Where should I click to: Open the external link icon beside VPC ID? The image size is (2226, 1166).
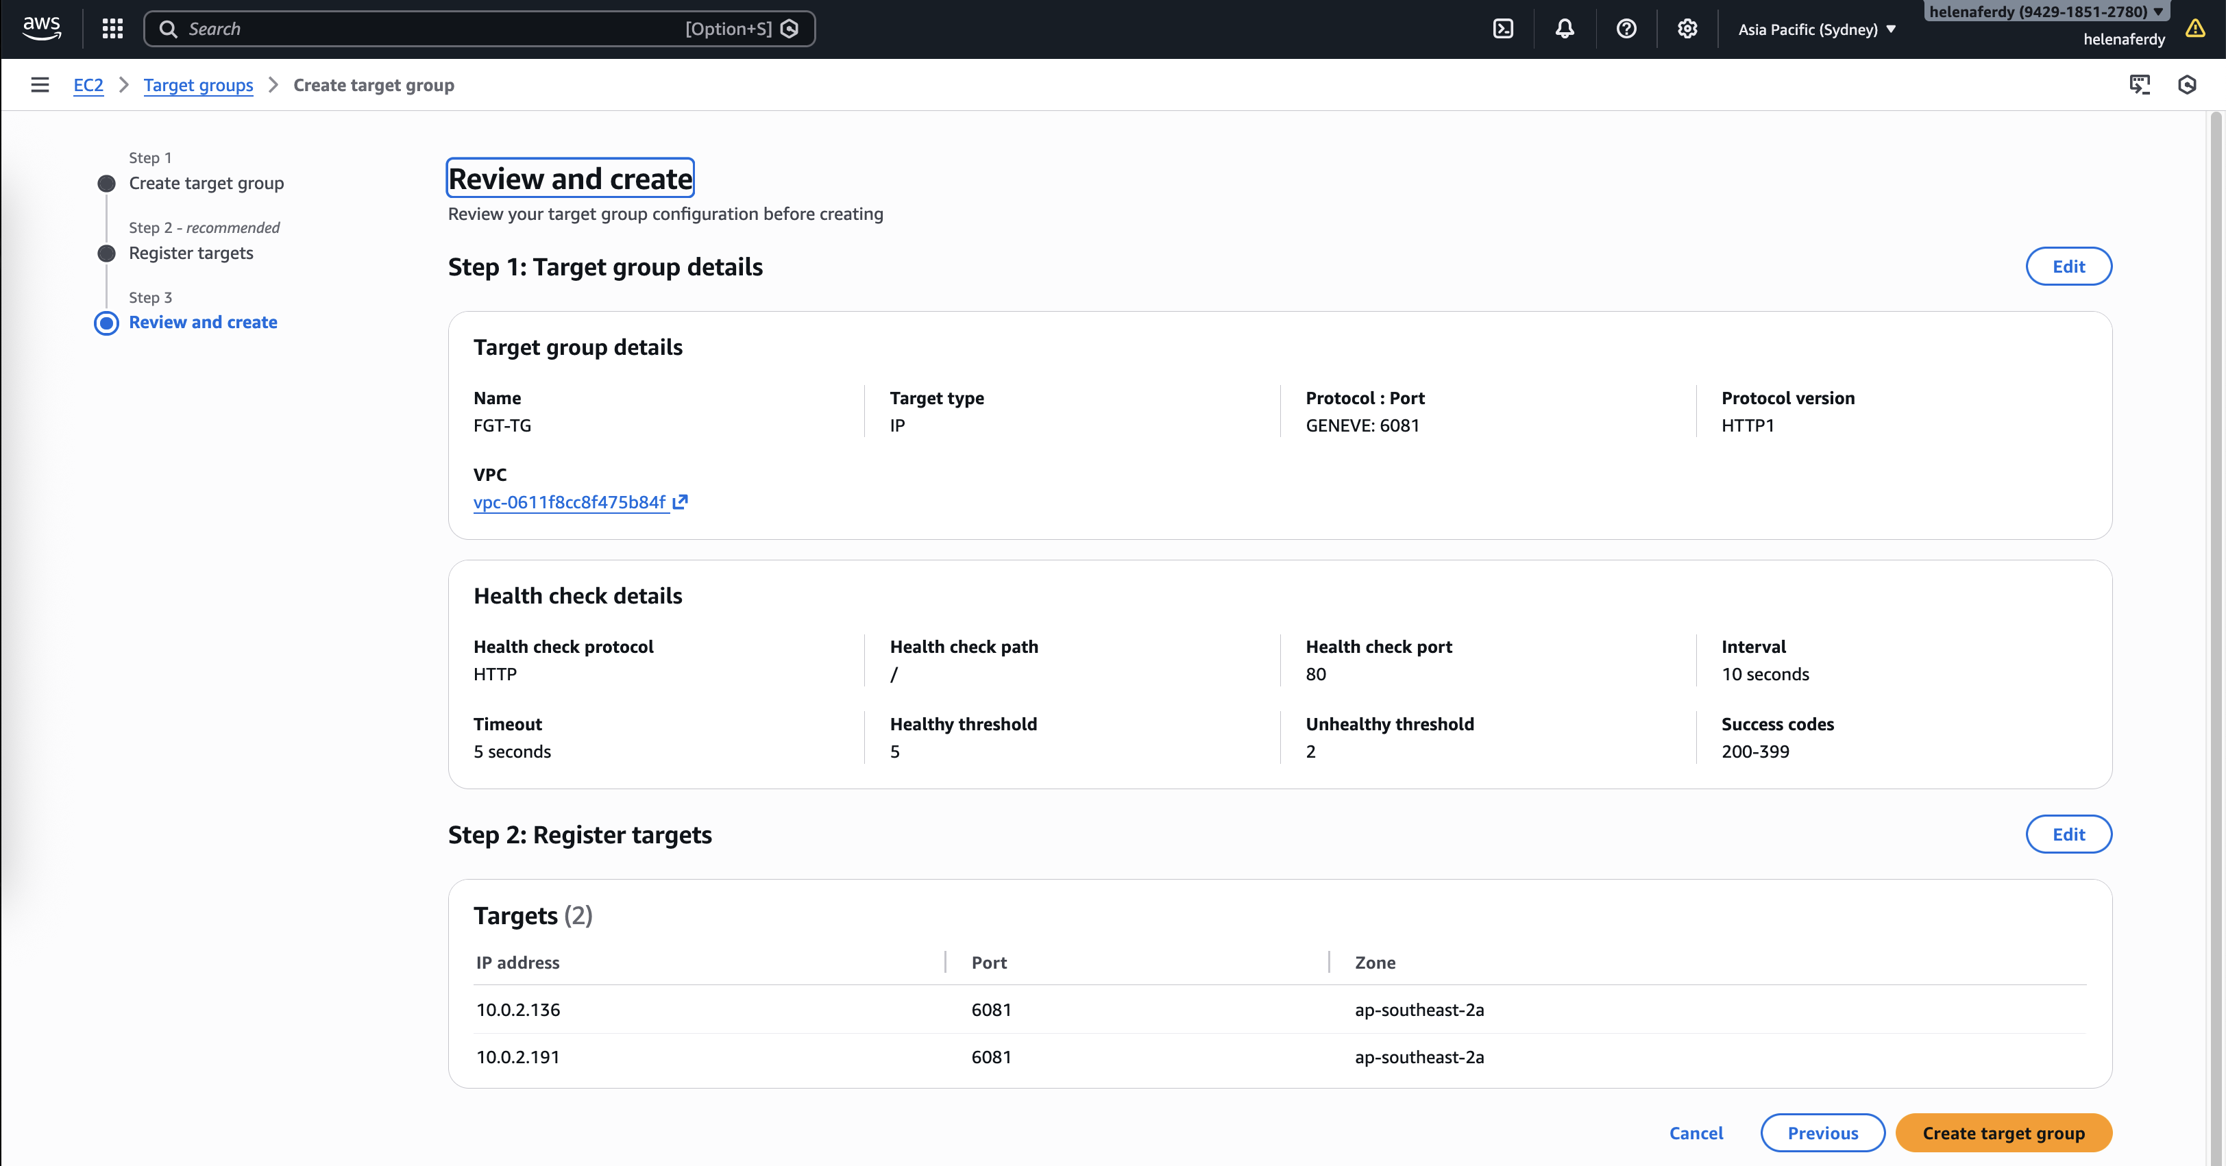pos(680,501)
